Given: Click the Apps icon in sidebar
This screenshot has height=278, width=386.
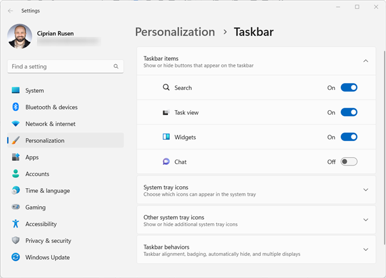Looking at the screenshot, I should (x=15, y=157).
